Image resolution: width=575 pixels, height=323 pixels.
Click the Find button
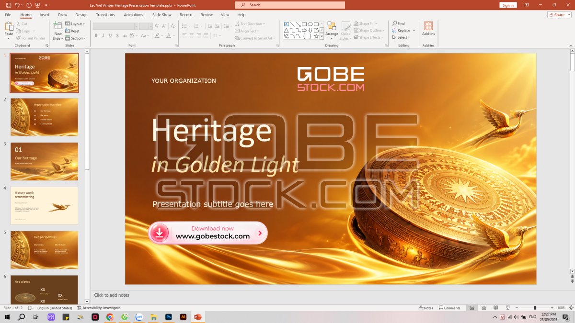pyautogui.click(x=399, y=23)
